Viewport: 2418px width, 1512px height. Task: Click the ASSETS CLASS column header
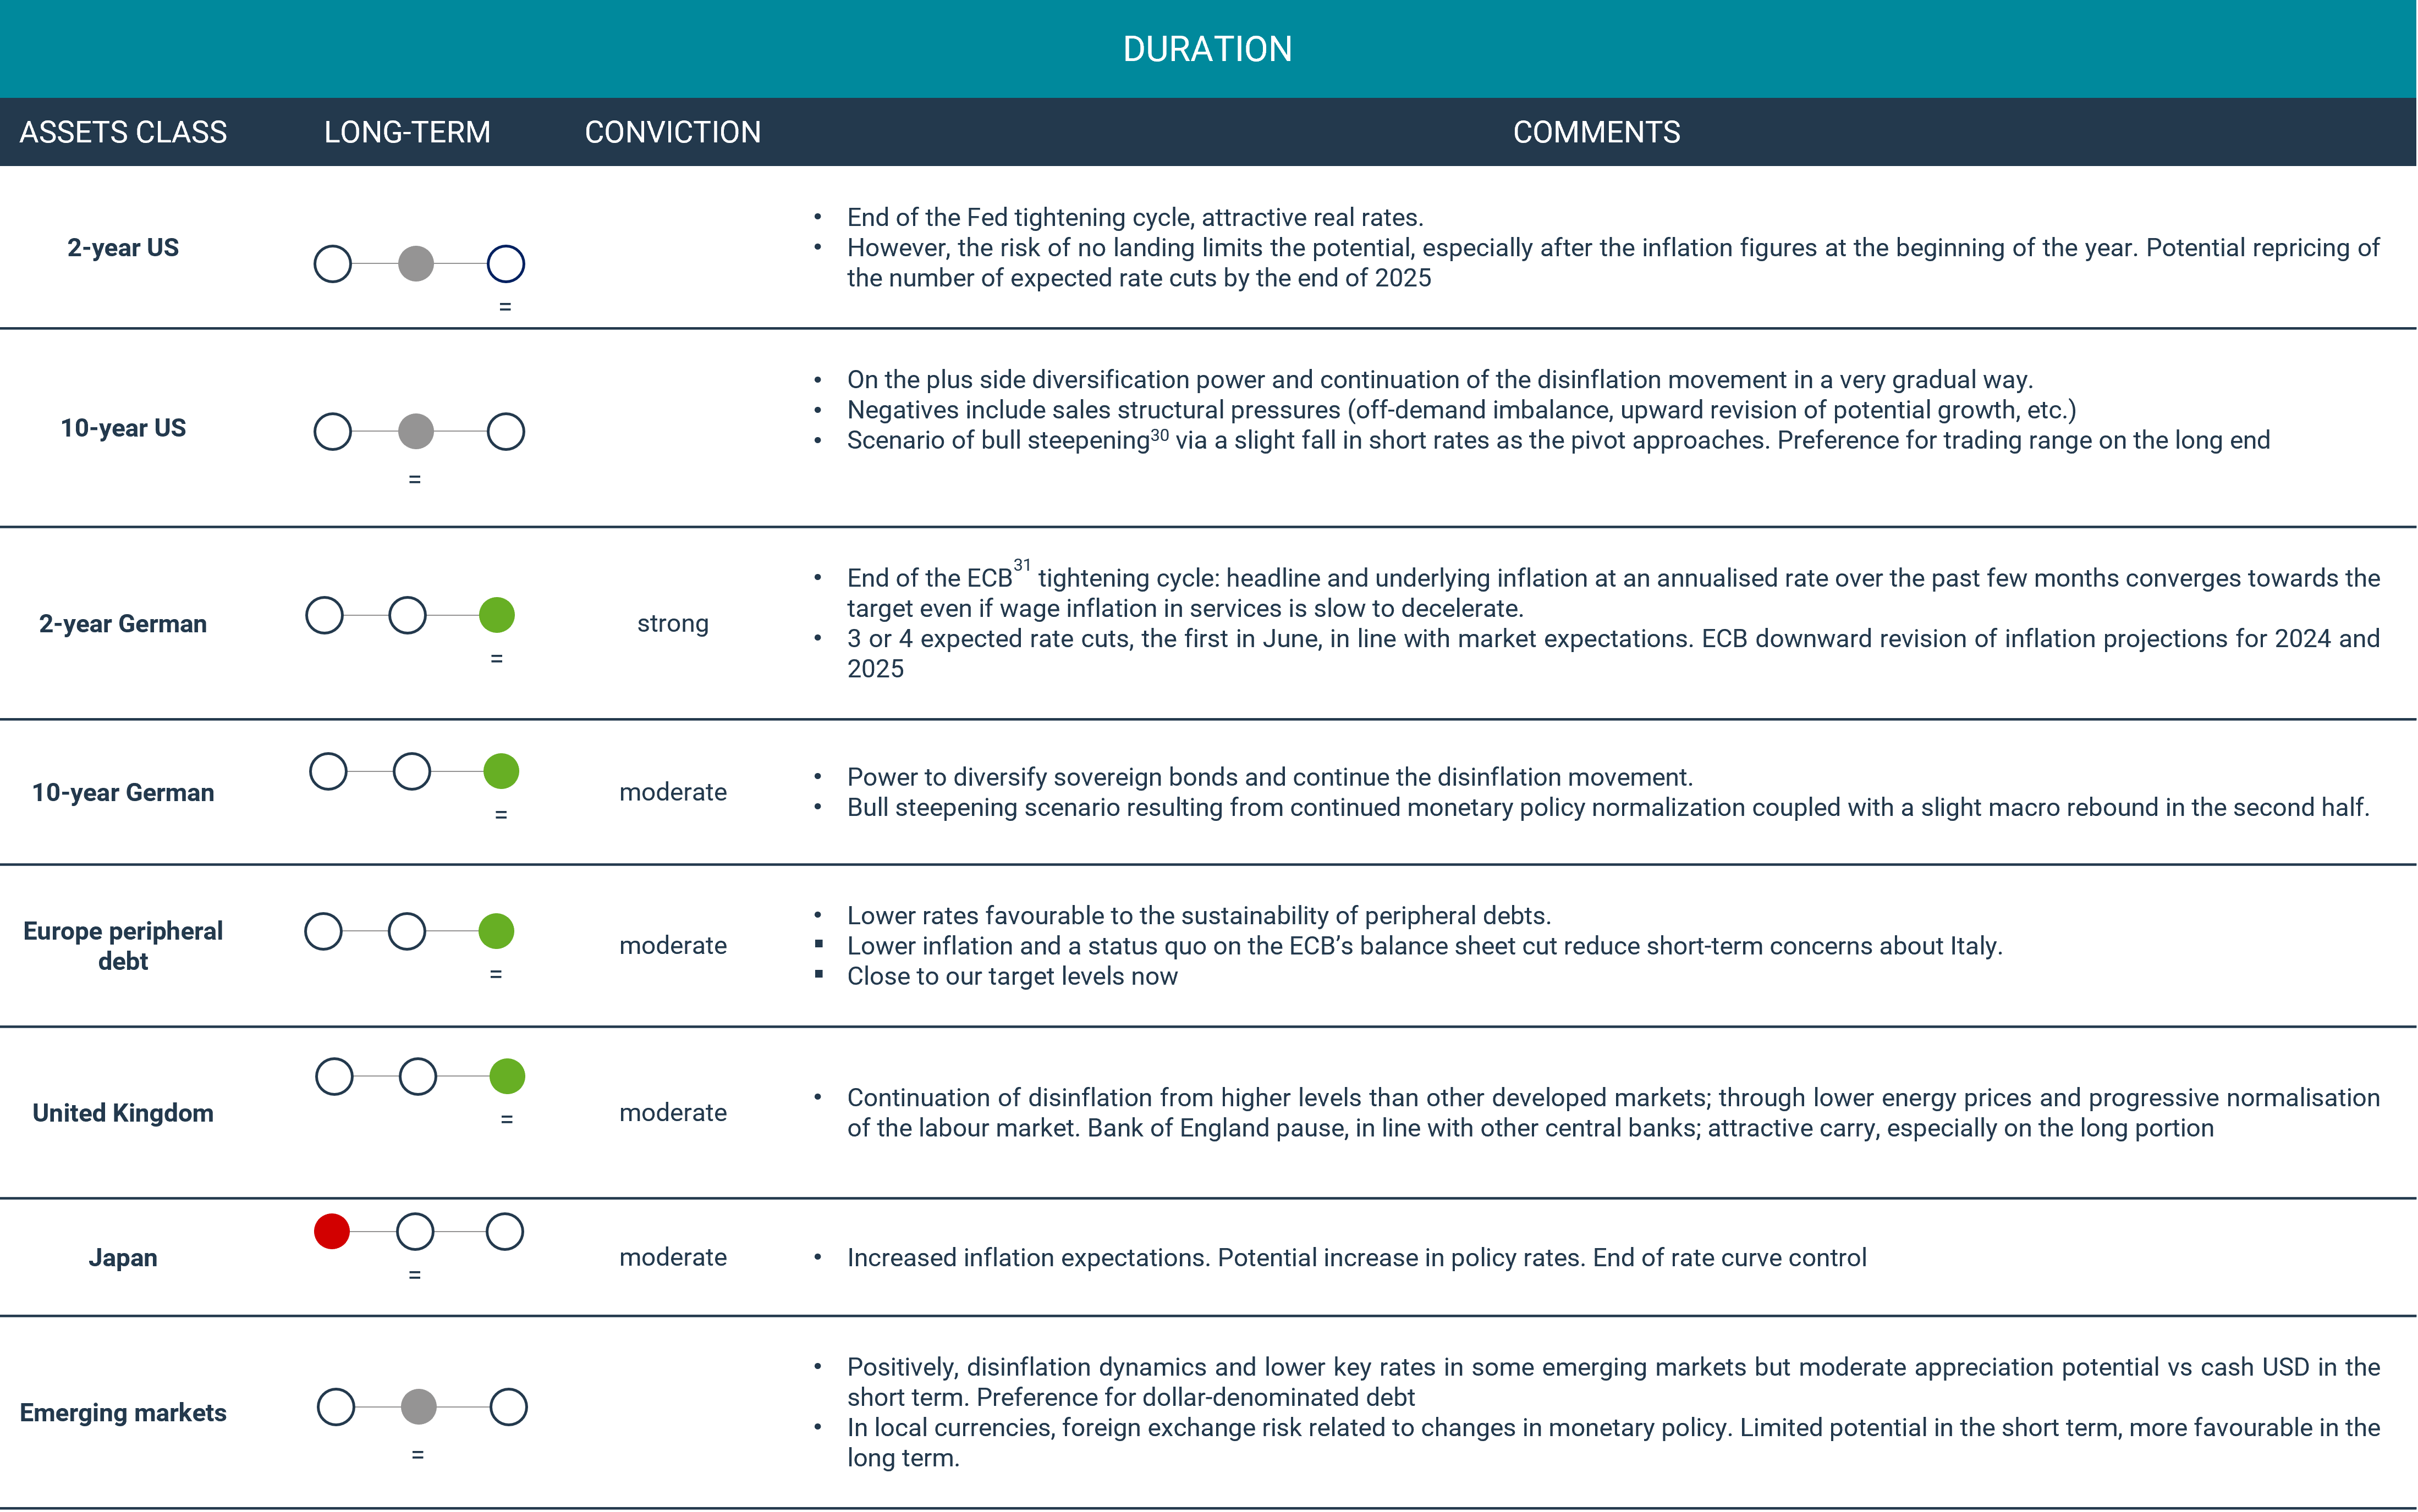(x=123, y=132)
